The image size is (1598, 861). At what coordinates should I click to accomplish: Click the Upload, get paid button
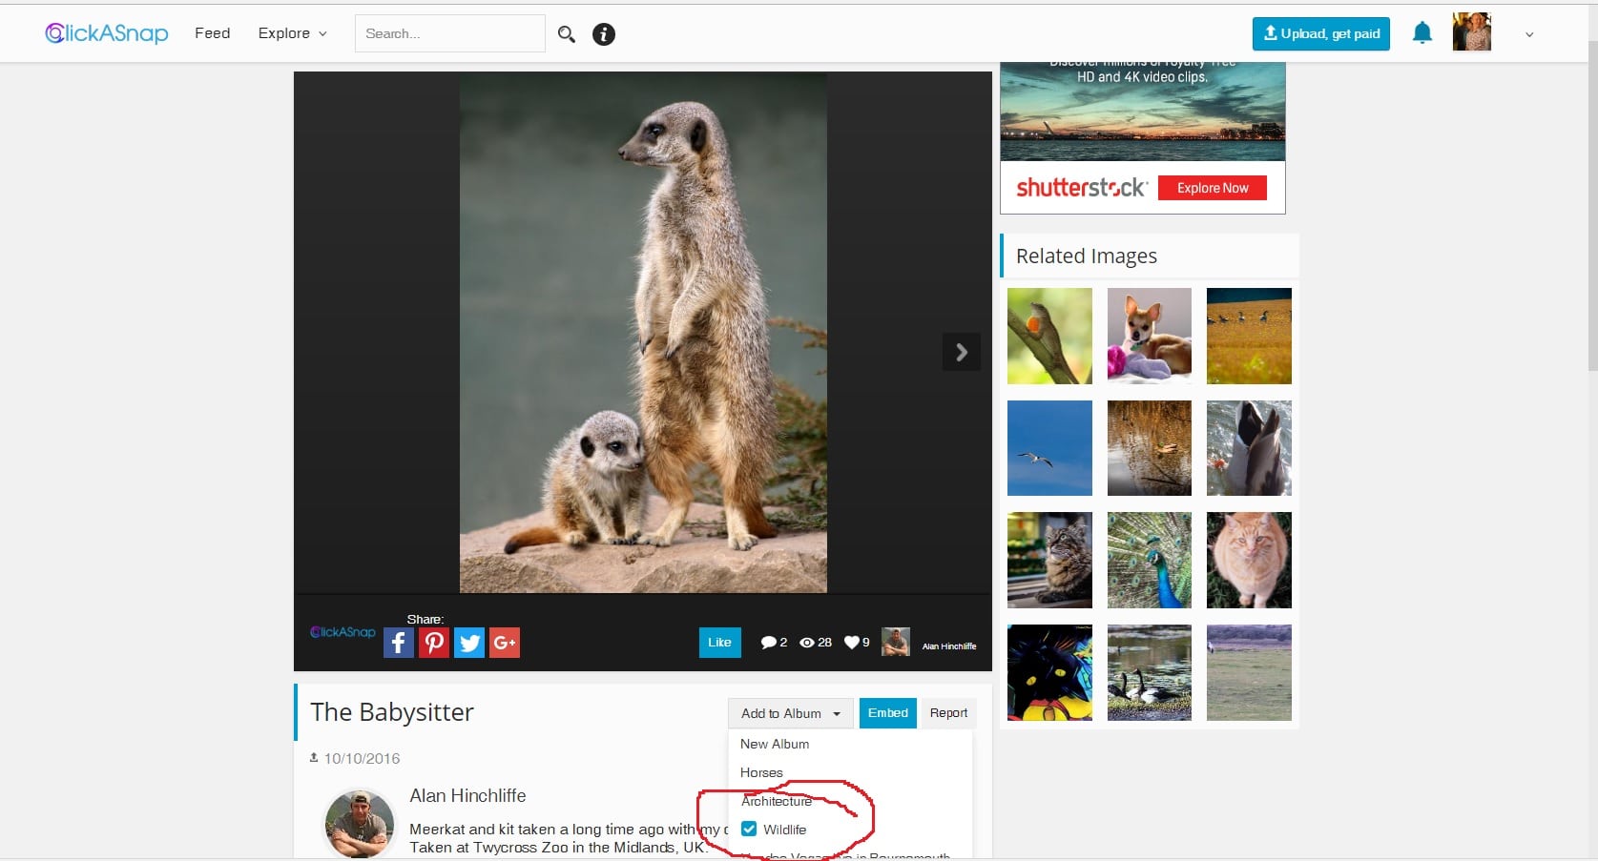[x=1320, y=32]
